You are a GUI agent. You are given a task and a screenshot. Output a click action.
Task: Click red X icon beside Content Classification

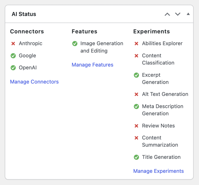136,56
